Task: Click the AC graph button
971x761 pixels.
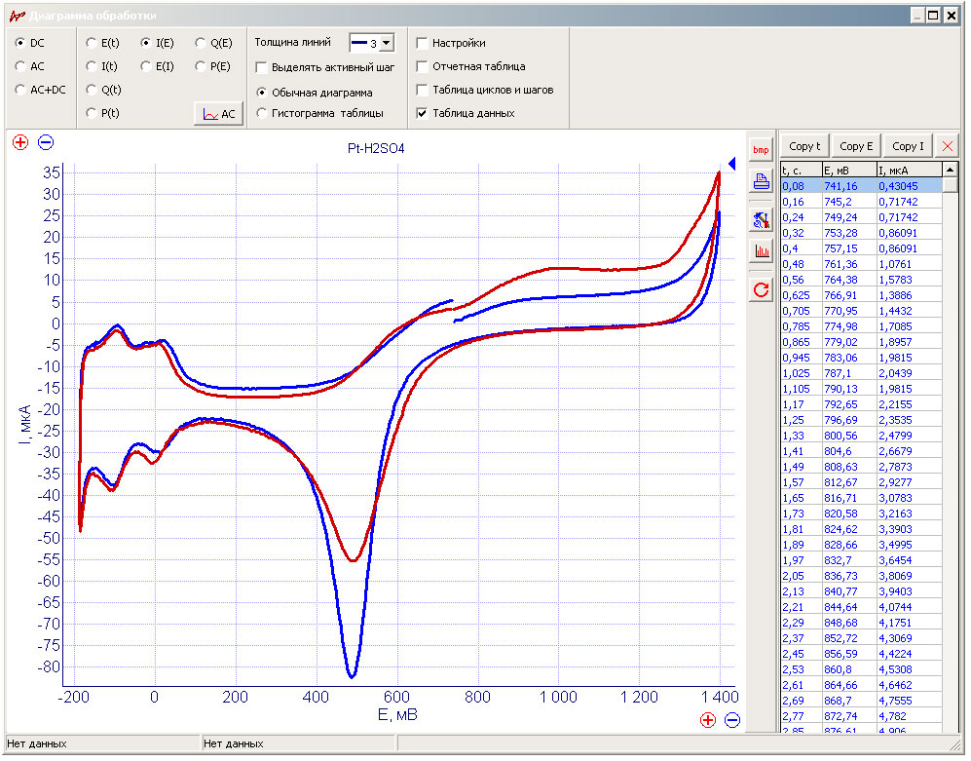Action: tap(218, 114)
